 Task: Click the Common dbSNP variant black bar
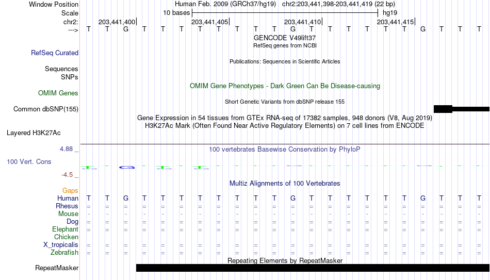[x=462, y=109]
